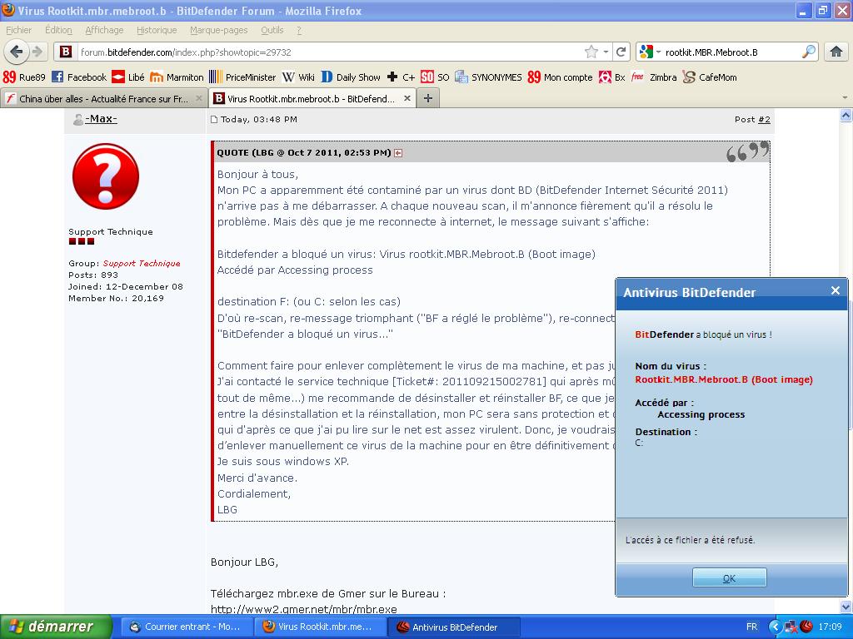Open the -Max- user profile link
The image size is (853, 639).
tap(101, 118)
